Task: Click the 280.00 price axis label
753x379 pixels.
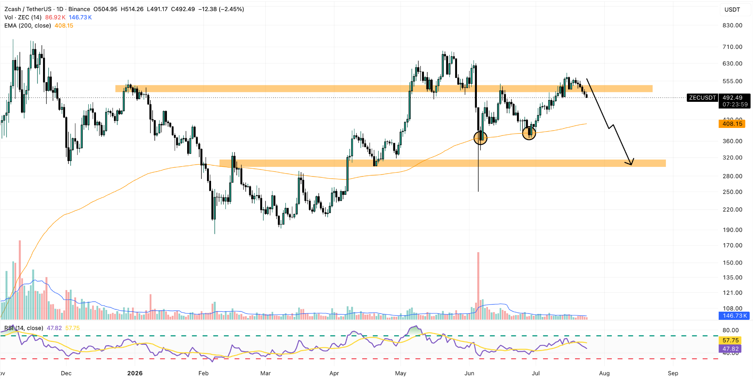Action: 732,176
